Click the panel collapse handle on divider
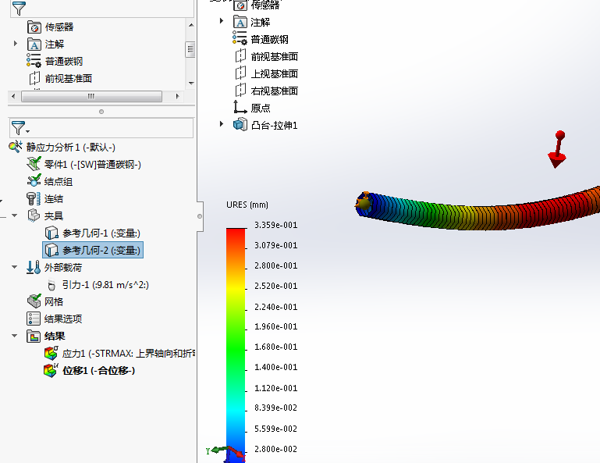The width and height of the screenshot is (600, 463). pyautogui.click(x=200, y=216)
